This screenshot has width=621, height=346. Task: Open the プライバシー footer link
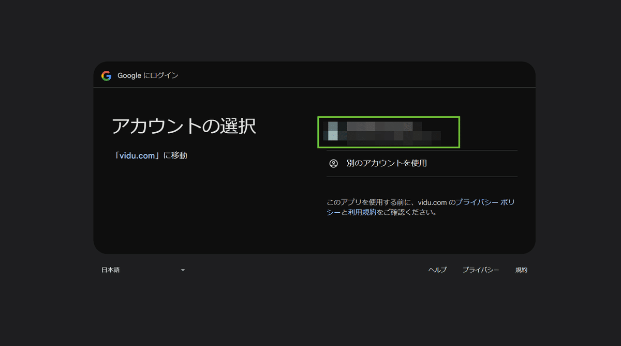(481, 270)
